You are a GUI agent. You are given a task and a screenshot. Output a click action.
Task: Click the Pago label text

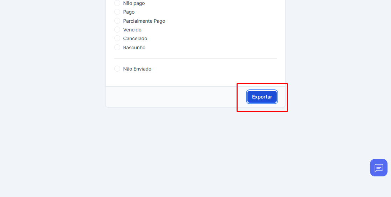pos(129,12)
